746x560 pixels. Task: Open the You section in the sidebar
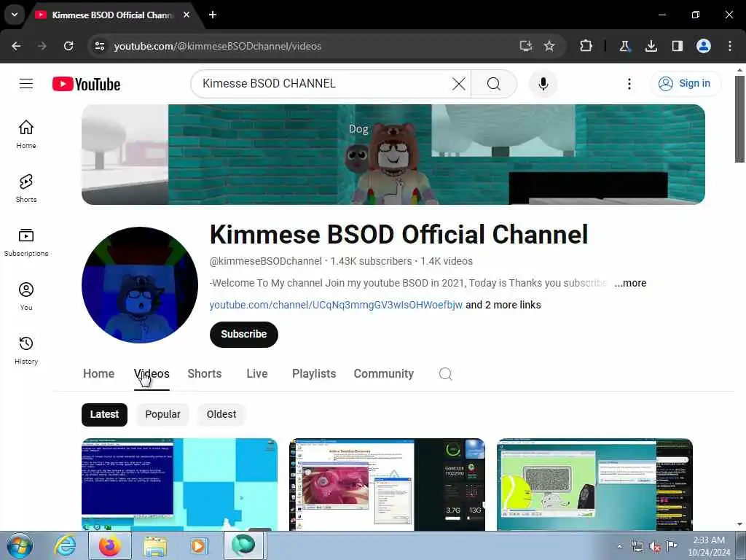click(x=26, y=296)
